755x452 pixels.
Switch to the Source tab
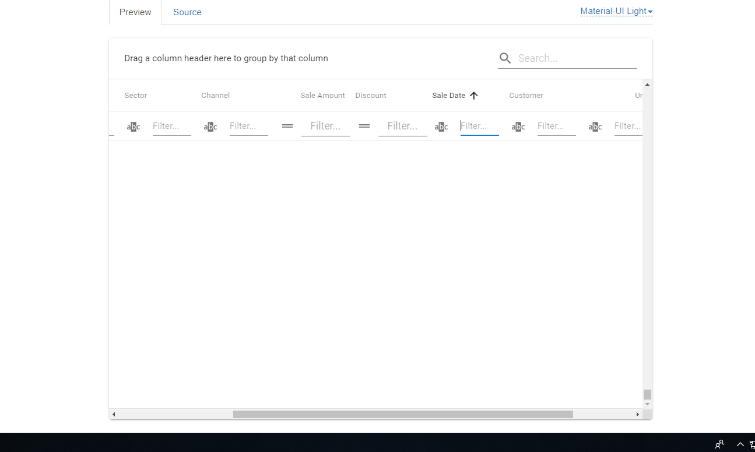click(187, 12)
